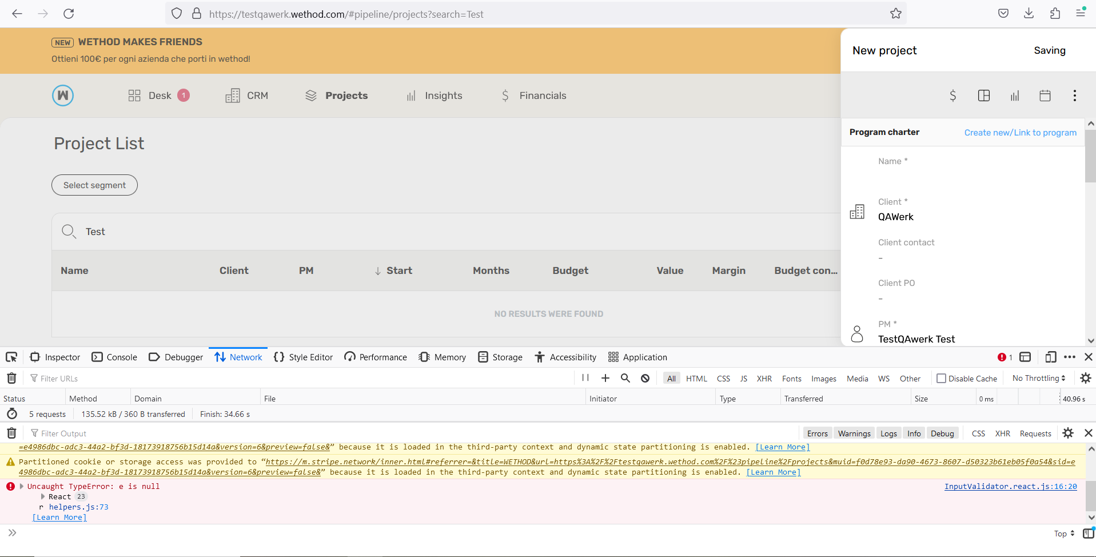Clear the network log with trash icon
Screen dimensions: 1096x557
pyautogui.click(x=11, y=378)
